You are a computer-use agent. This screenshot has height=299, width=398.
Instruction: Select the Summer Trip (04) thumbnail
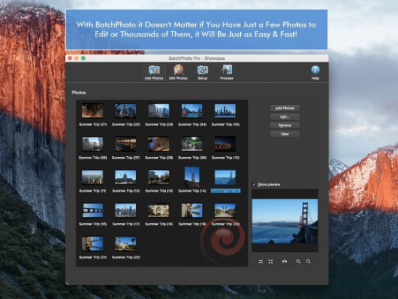click(192, 110)
